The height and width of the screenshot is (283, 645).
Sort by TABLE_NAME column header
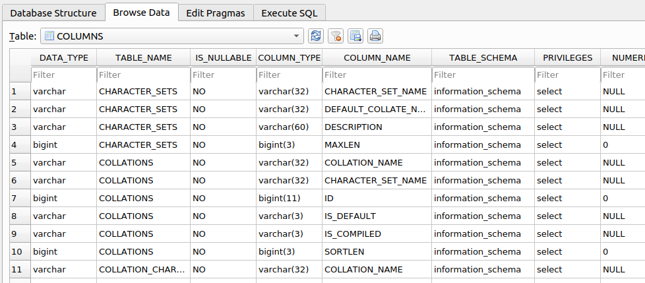[143, 58]
